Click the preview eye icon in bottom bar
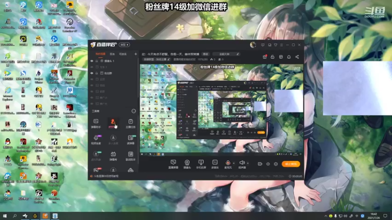 point(268,164)
